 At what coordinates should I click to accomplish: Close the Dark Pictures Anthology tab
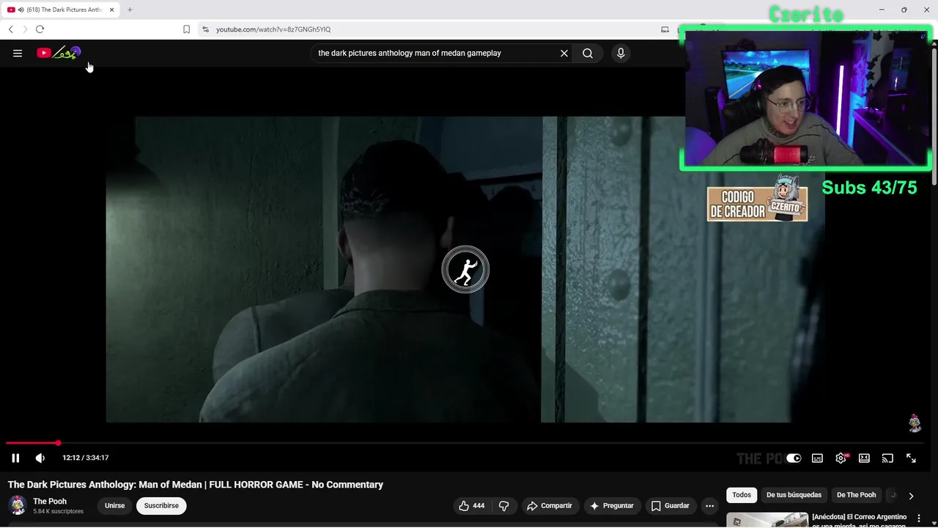(112, 10)
